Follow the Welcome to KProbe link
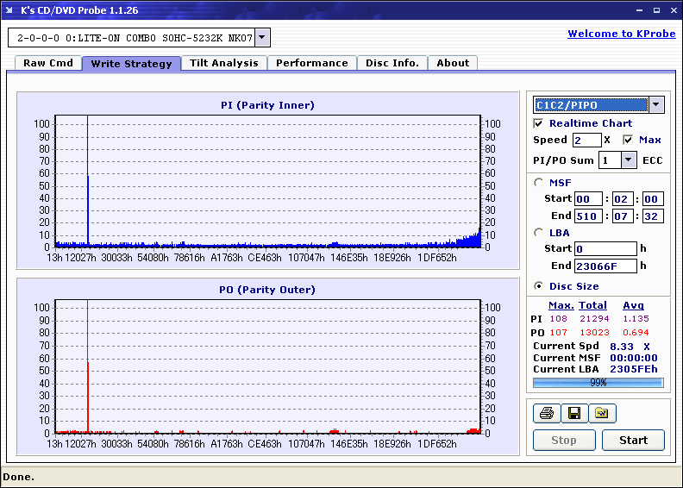Image resolution: width=683 pixels, height=488 pixels. (x=622, y=34)
